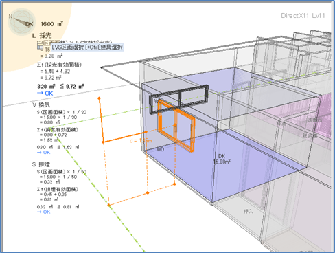Click the 'V 換気' section heading
Screen dimensions: 335x253
tap(41, 104)
